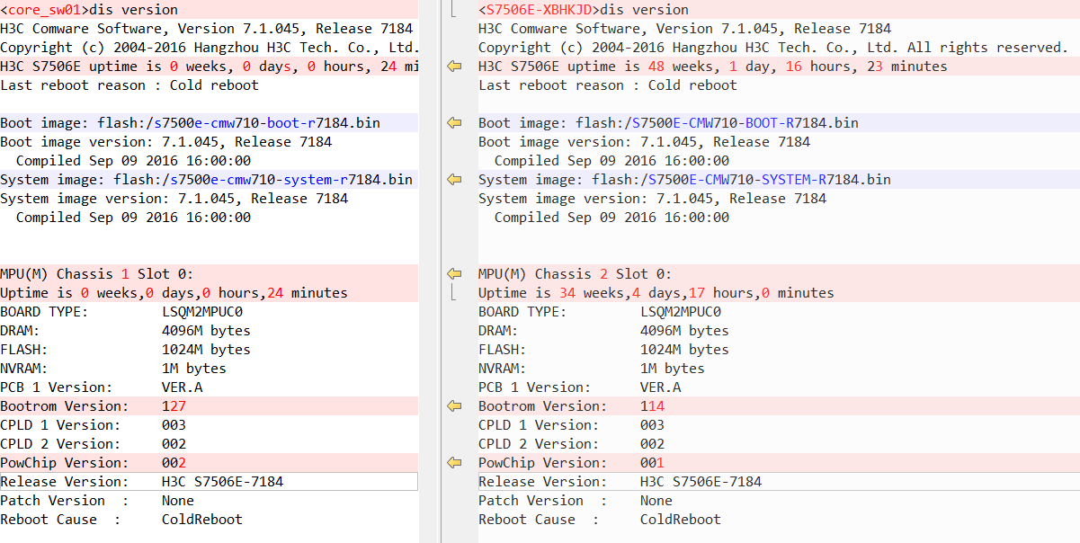Click right pane uppercase S7500E-CMW710-SYSTEM image line

[684, 180]
